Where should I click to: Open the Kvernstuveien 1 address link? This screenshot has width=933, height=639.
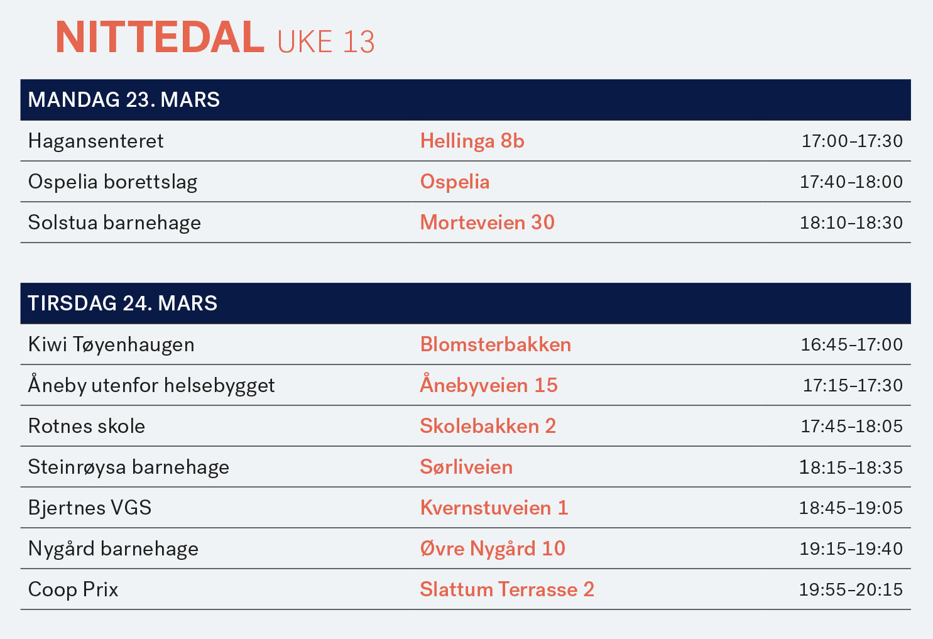[x=494, y=508]
